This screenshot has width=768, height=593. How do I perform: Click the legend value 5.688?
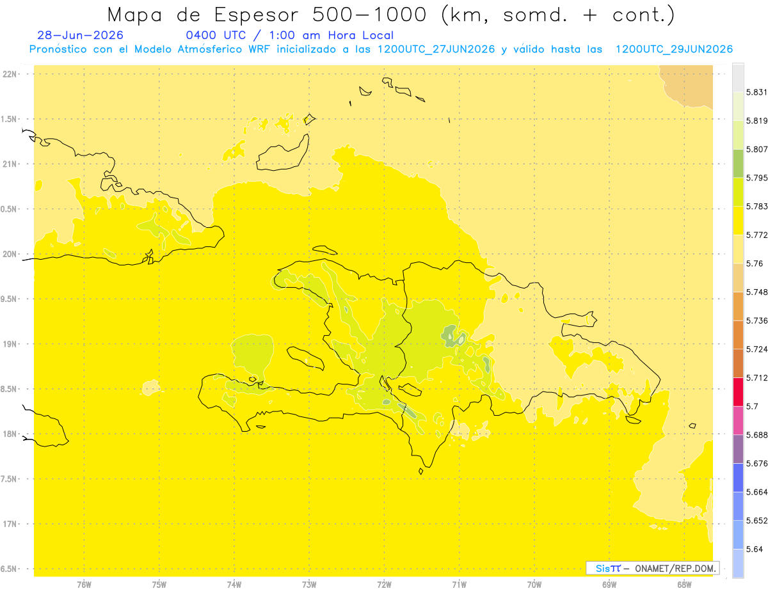click(x=757, y=434)
